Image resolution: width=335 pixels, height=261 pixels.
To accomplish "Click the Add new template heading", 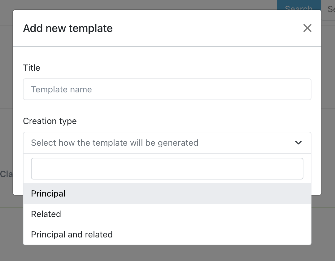I will 68,28.
